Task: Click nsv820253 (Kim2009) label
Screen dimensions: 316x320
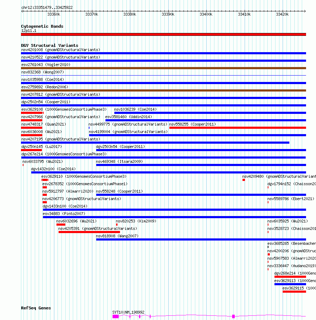Action: [136, 221]
